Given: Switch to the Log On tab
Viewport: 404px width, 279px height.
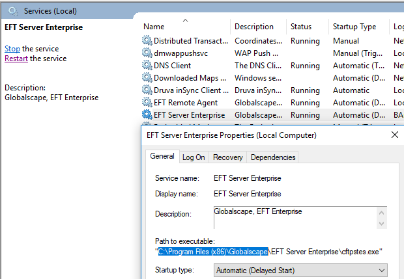Looking at the screenshot, I should 194,157.
